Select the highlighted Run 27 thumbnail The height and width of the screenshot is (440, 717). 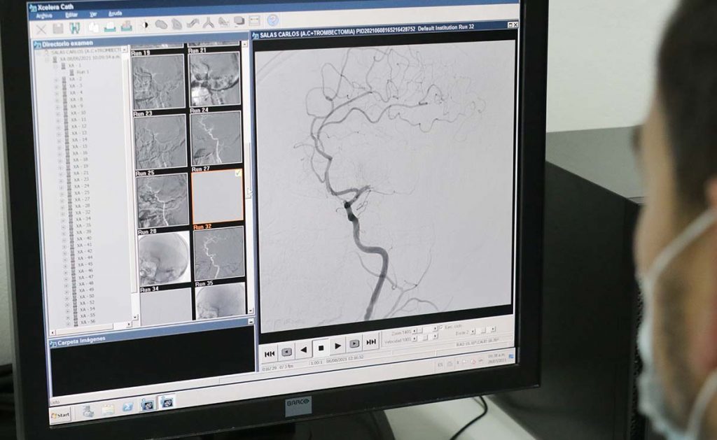coord(218,197)
